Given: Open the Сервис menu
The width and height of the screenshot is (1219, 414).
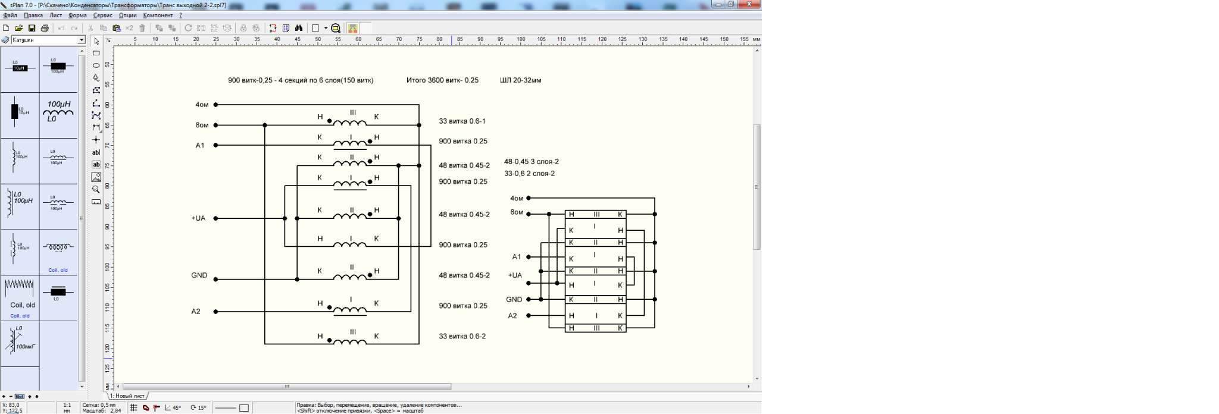Looking at the screenshot, I should 102,15.
